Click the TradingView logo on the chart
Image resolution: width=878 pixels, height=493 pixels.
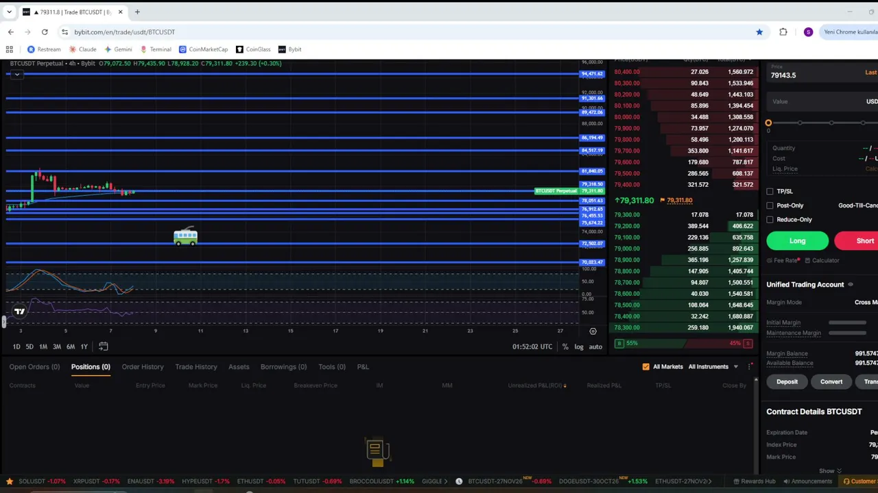pyautogui.click(x=19, y=312)
